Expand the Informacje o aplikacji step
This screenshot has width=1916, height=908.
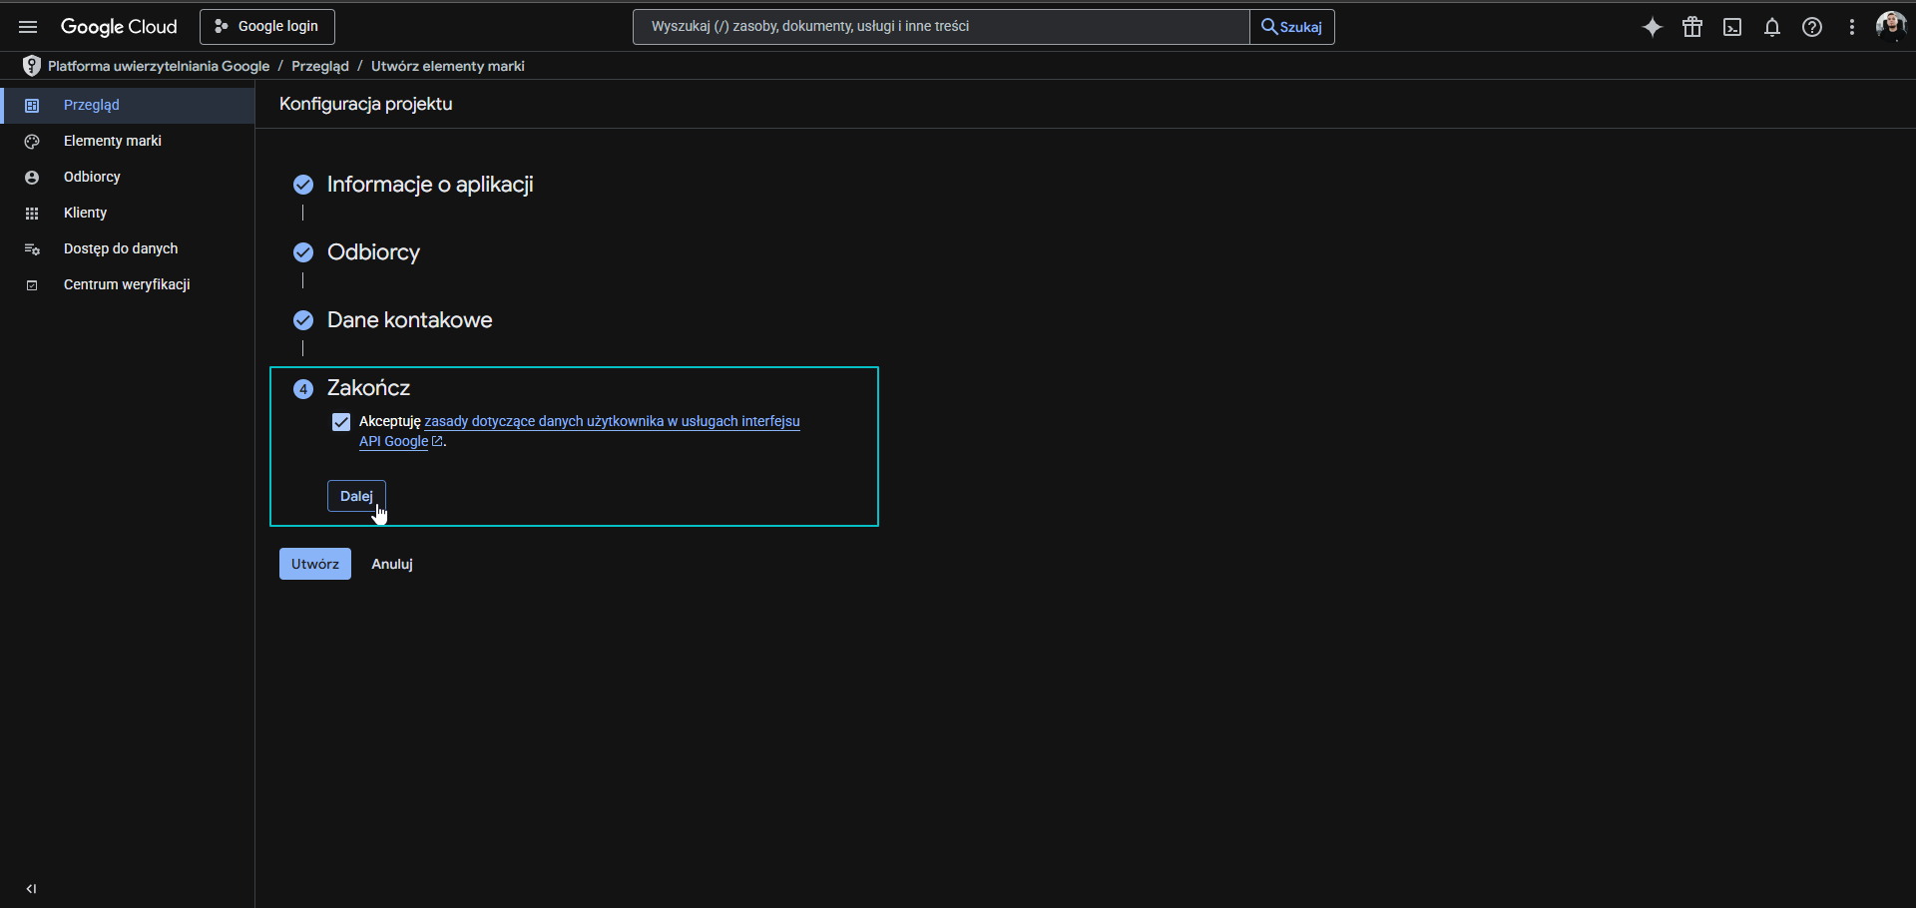point(430,185)
